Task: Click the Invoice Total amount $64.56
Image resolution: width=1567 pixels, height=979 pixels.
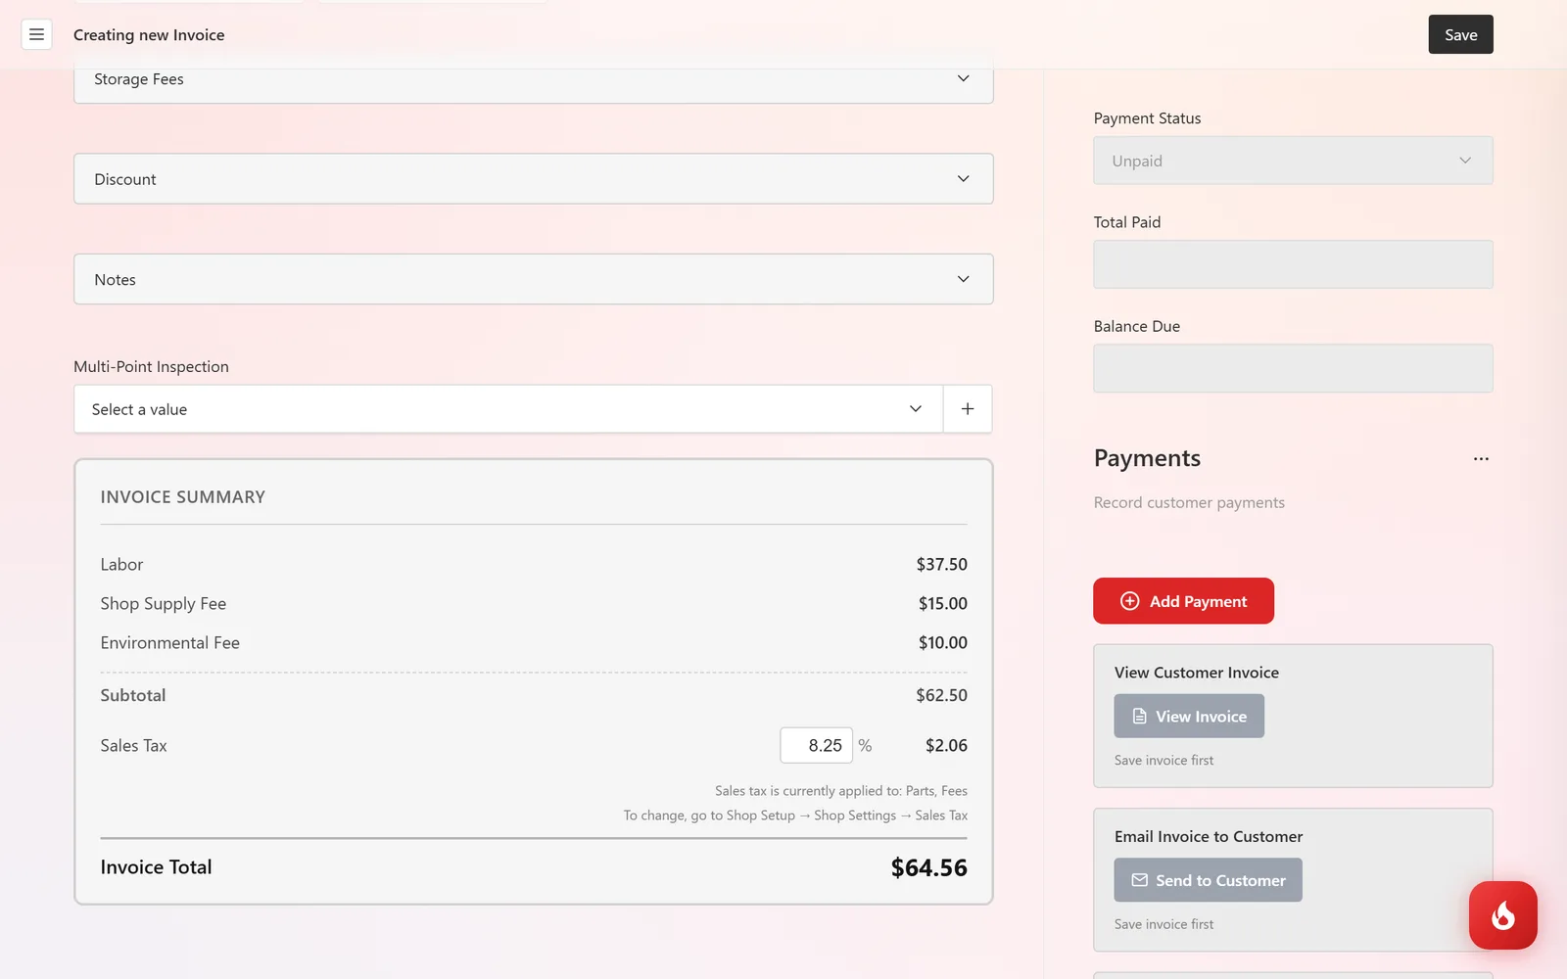Action: (x=928, y=867)
